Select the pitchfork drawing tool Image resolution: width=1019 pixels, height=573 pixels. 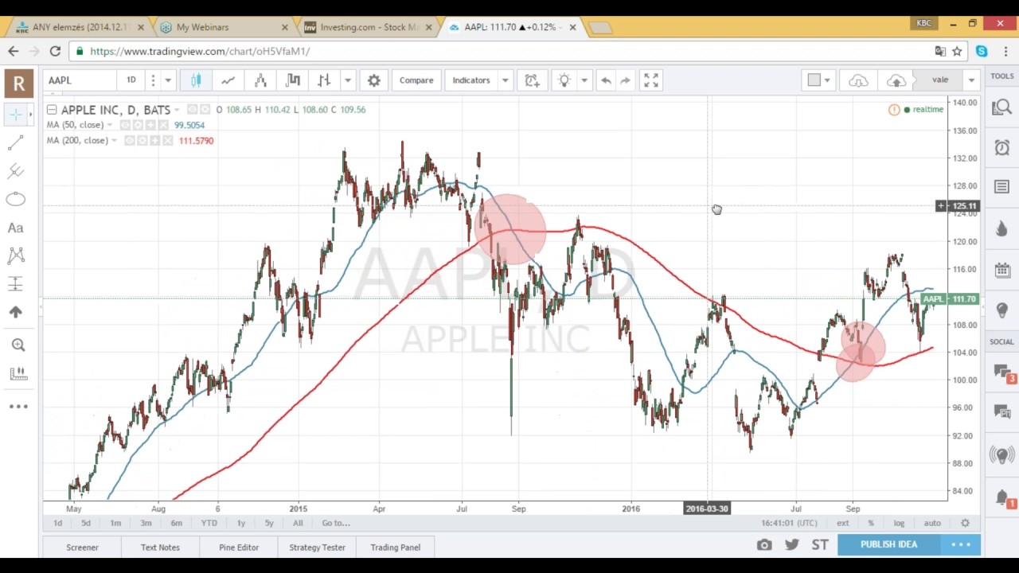tap(16, 171)
